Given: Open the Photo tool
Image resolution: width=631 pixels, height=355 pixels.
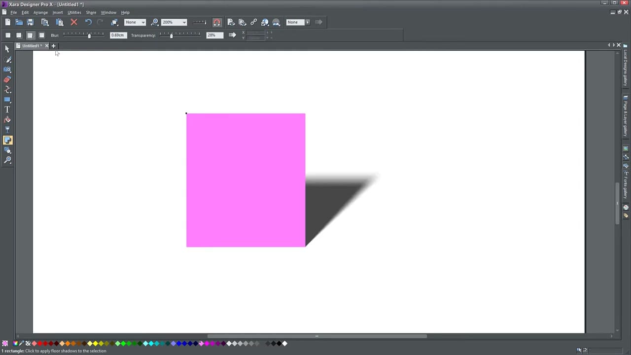Looking at the screenshot, I should [7, 70].
